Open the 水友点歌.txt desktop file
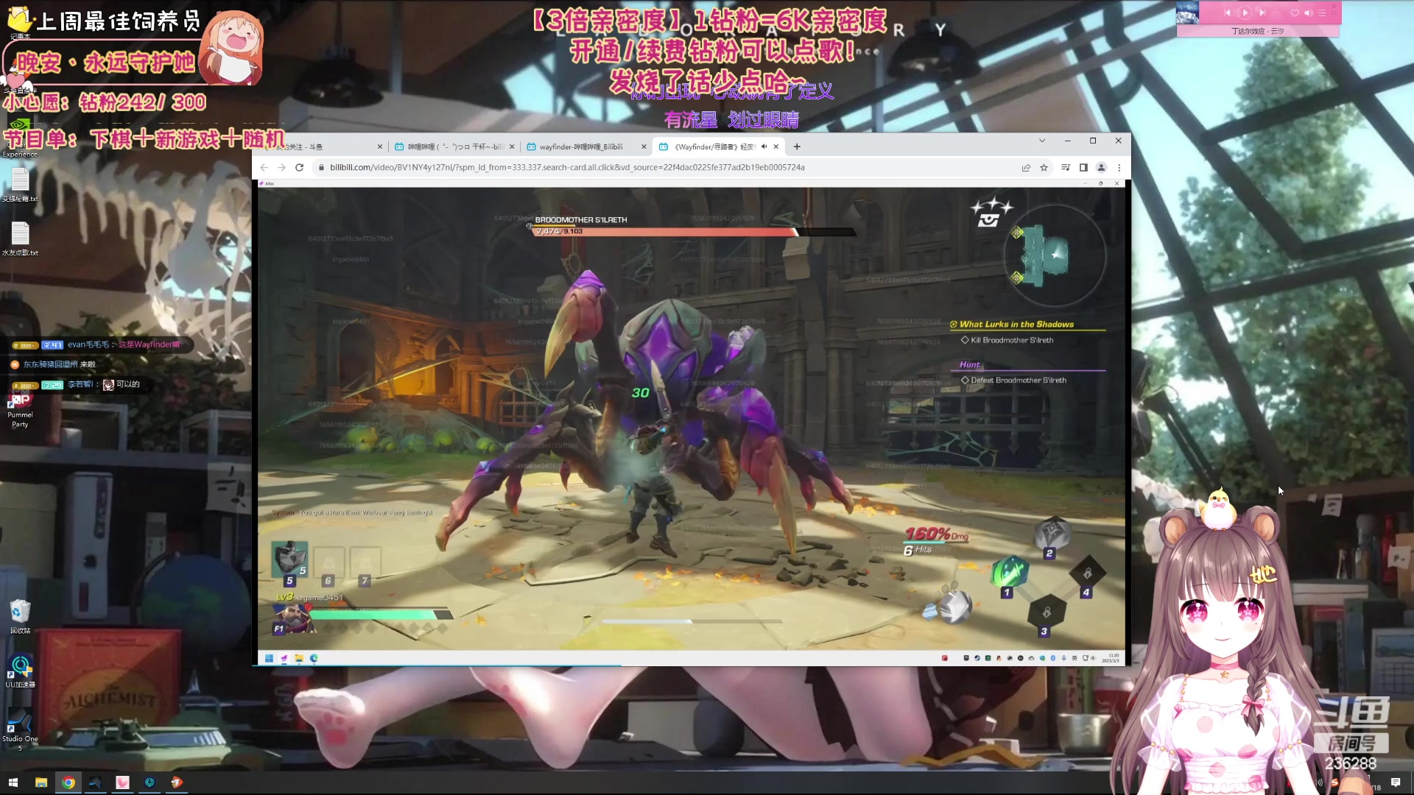This screenshot has height=795, width=1414. (x=20, y=239)
